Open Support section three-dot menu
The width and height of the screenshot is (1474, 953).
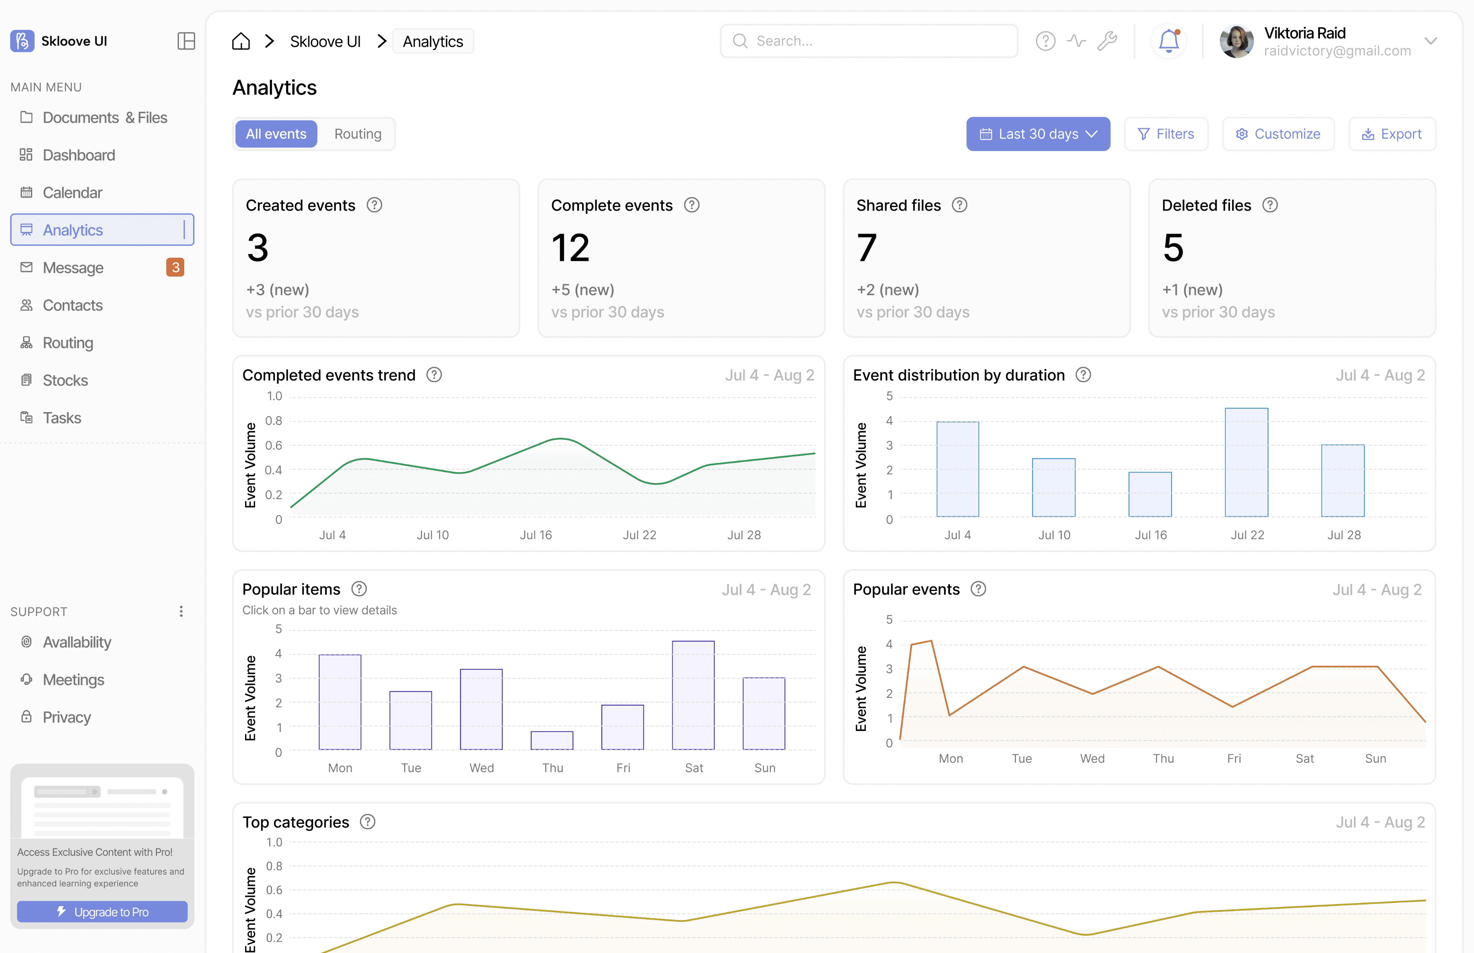pyautogui.click(x=181, y=611)
